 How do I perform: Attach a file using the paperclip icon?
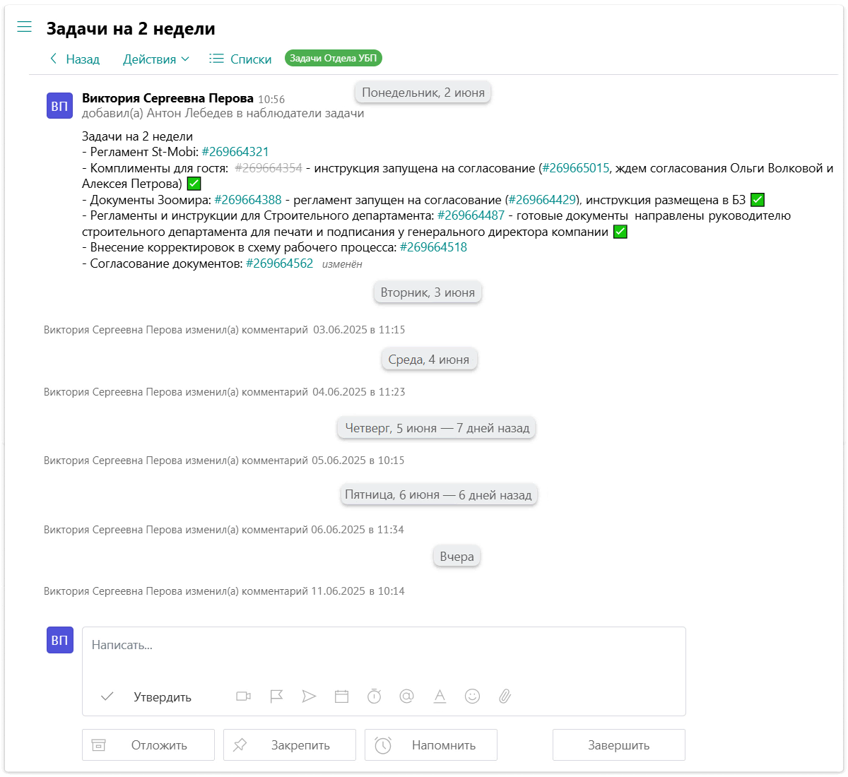[505, 696]
